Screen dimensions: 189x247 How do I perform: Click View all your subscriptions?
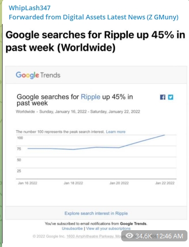(108, 229)
